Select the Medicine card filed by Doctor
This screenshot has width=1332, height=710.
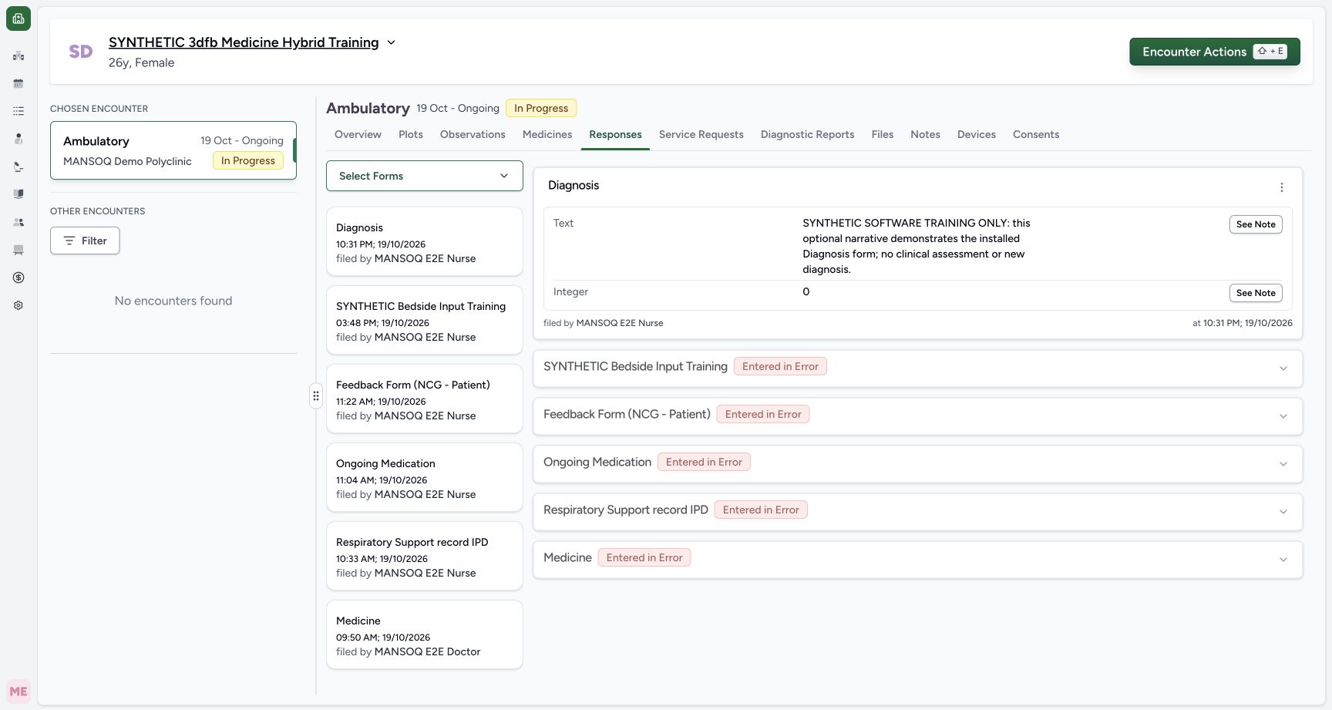tap(425, 634)
